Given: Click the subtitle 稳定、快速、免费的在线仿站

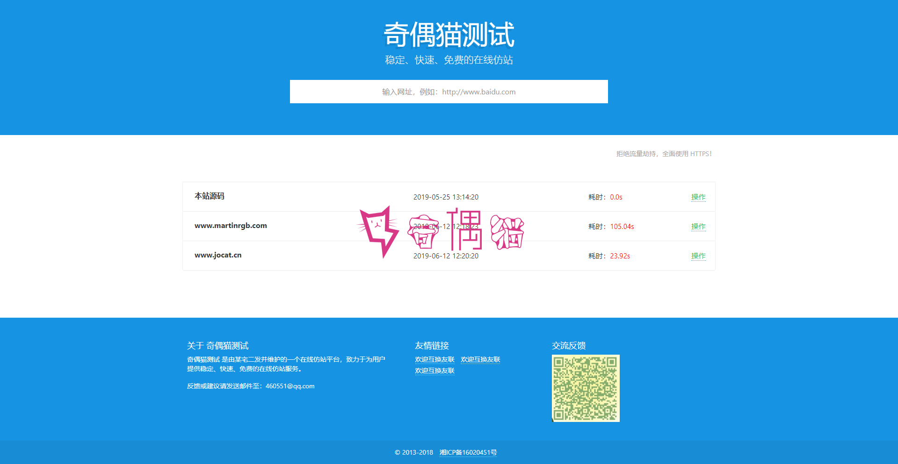Looking at the screenshot, I should tap(449, 60).
